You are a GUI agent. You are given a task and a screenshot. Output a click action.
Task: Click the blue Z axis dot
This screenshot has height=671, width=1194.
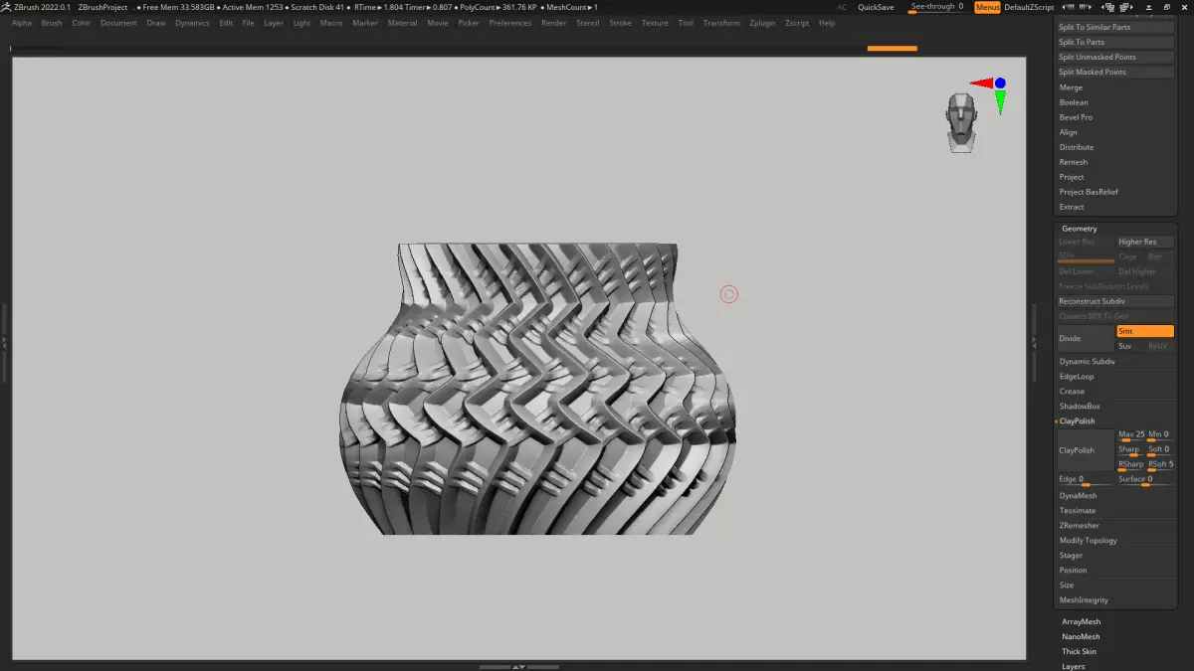[1000, 84]
